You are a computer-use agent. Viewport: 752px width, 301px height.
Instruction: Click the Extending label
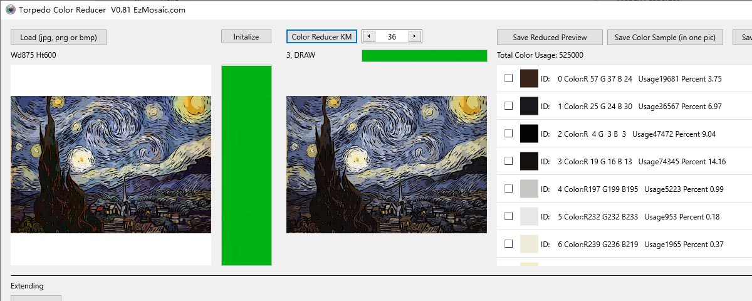click(x=27, y=286)
